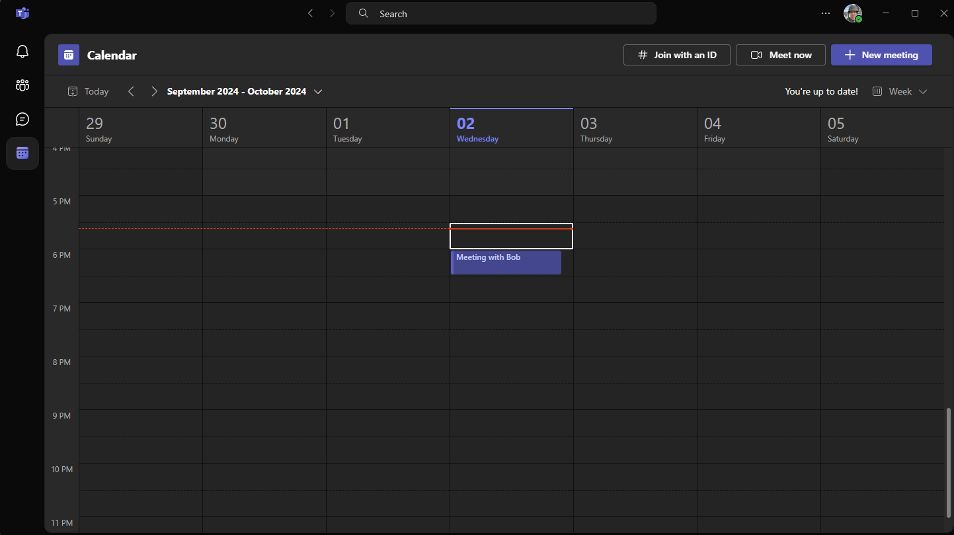Select the Calendar icon in sidebar

pos(22,153)
